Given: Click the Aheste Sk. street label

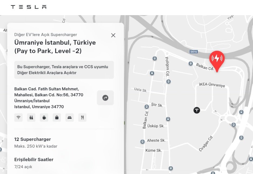Looking at the screenshot, I should pos(156,140).
